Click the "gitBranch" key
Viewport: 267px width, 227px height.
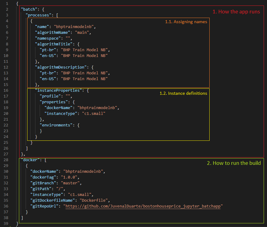click(x=43, y=183)
